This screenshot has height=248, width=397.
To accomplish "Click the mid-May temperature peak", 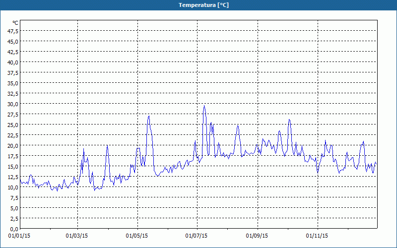I will 149,116.
